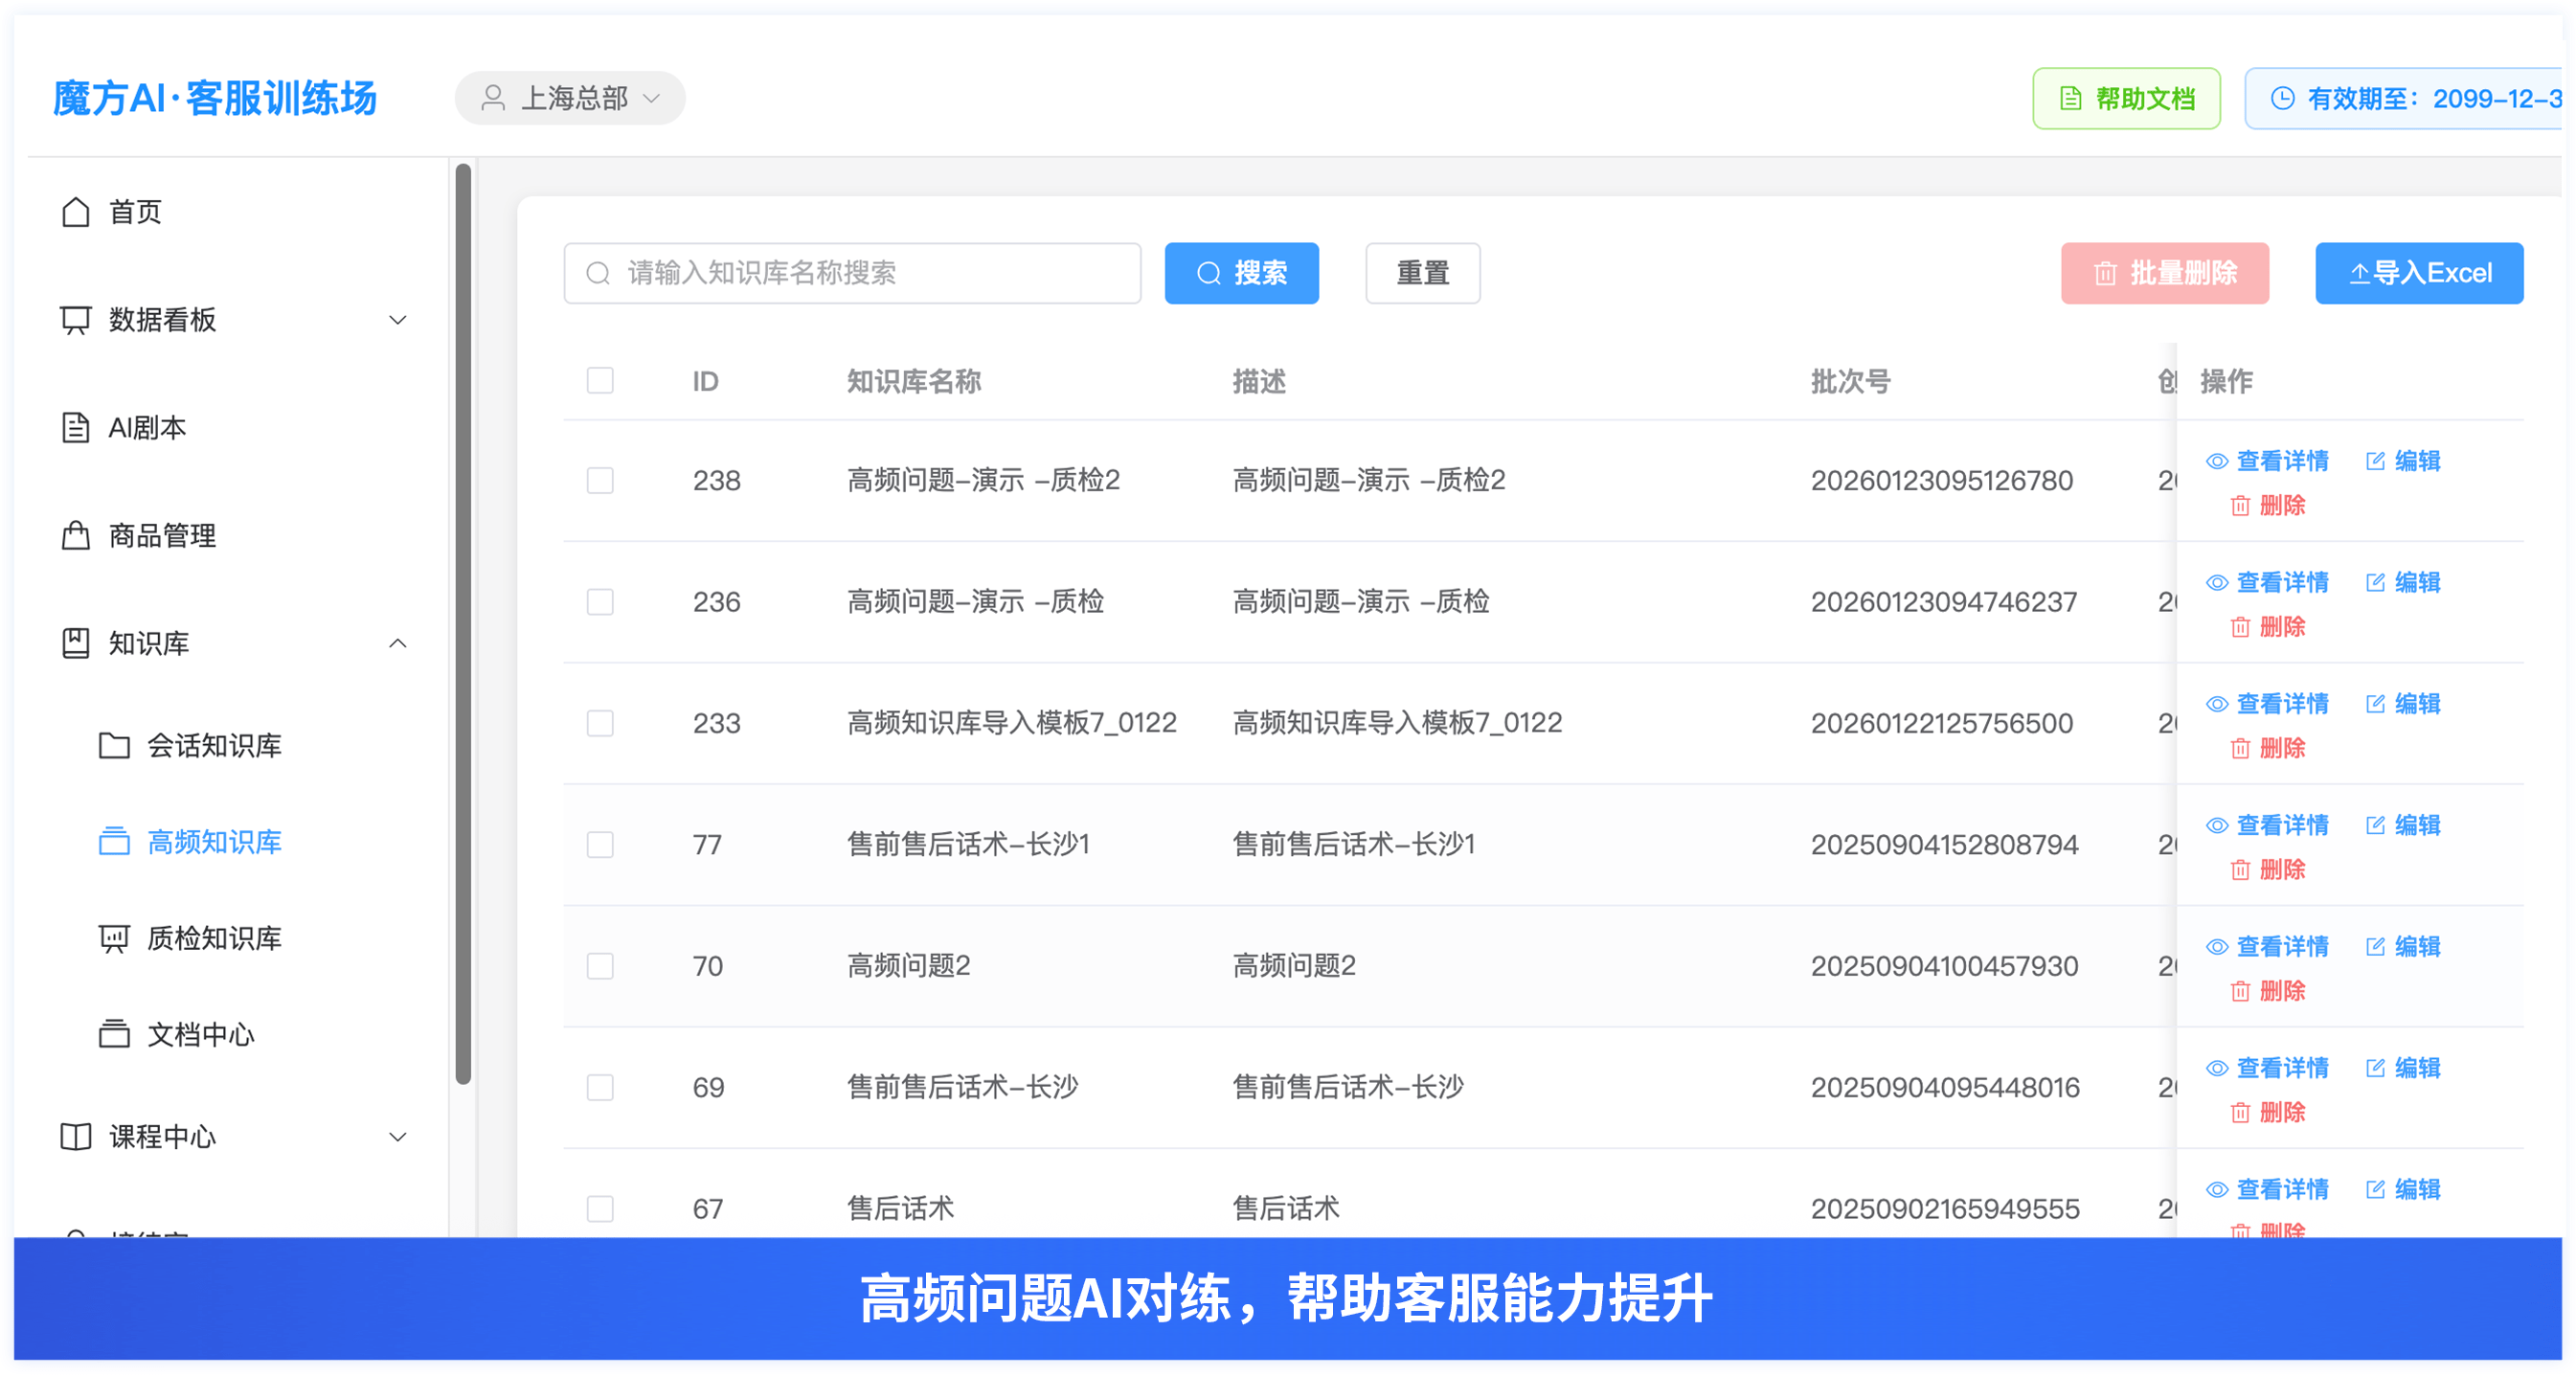Image resolution: width=2576 pixels, height=1376 pixels.
Task: Click the 课程中心 open-book icon
Action: click(76, 1137)
